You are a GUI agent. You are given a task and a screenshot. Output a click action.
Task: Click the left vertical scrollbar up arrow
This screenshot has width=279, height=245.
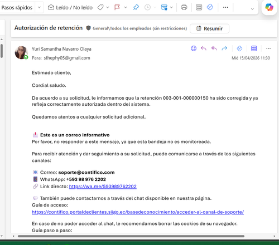pos(2,40)
